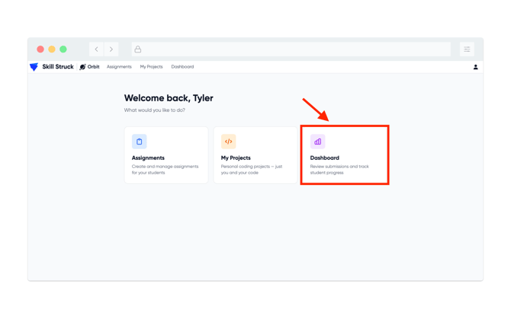Click the Orbit product label
This screenshot has height=318, width=511.
point(94,67)
